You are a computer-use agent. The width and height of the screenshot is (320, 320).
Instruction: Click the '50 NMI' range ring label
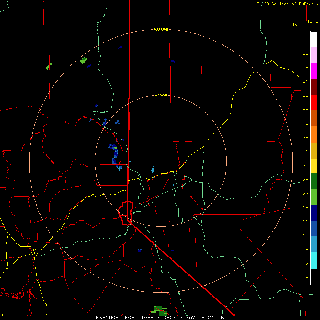click(x=161, y=95)
